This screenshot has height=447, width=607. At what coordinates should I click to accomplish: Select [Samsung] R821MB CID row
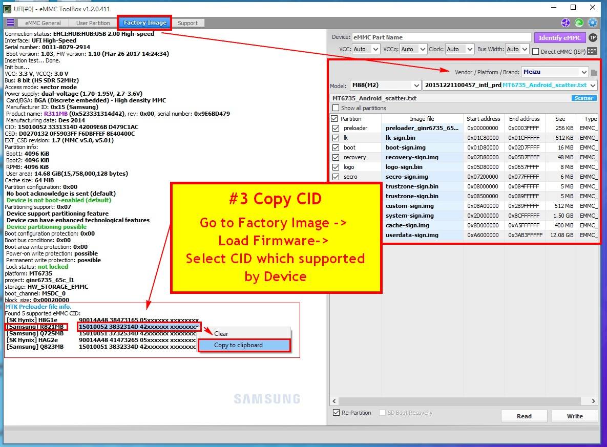point(102,327)
